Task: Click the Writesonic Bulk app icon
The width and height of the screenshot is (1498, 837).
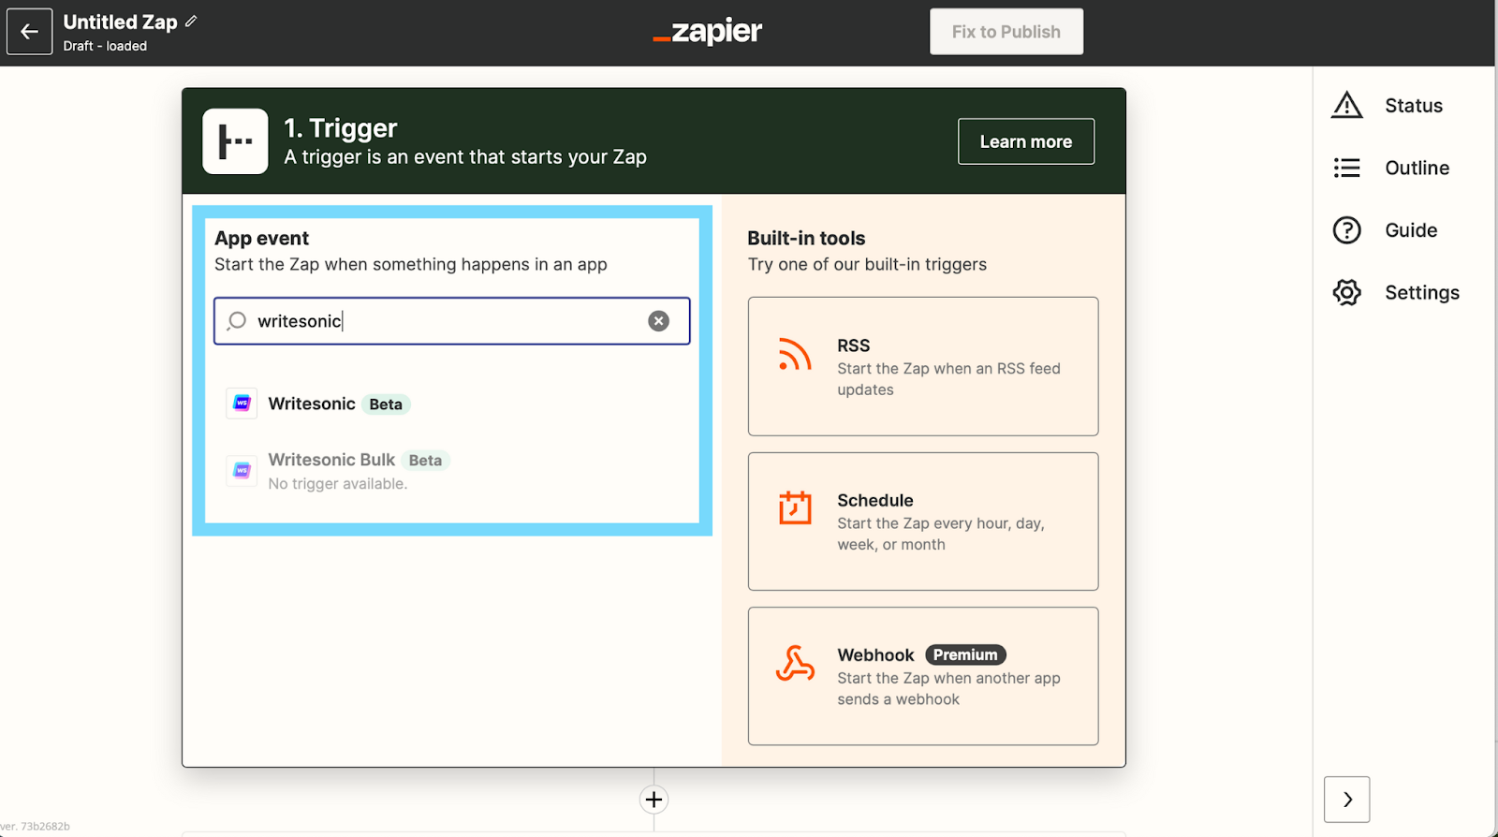Action: point(242,470)
